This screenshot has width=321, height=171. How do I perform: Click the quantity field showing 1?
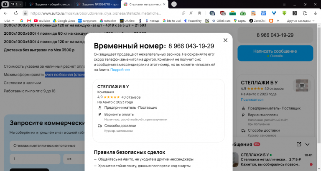click(x=35, y=159)
